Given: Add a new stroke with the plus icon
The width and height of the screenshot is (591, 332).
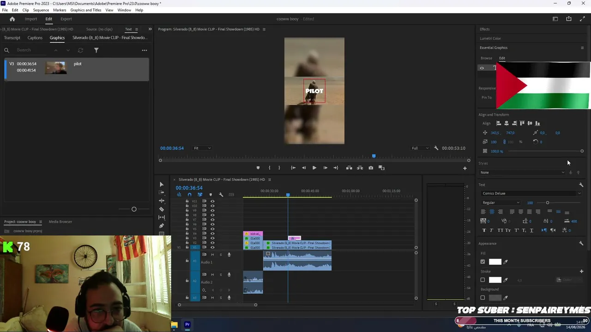Looking at the screenshot, I should 581,271.
